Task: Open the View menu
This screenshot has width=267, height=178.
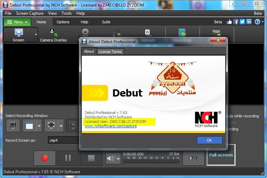Action: (x=52, y=13)
